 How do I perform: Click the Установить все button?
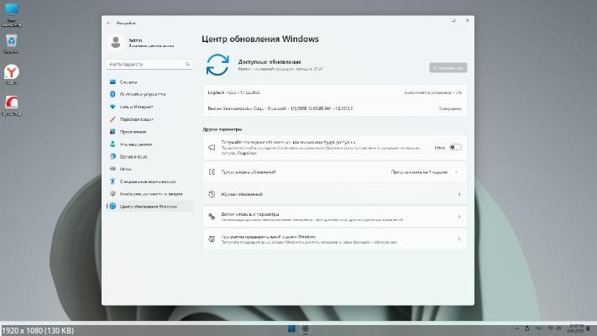coord(448,68)
